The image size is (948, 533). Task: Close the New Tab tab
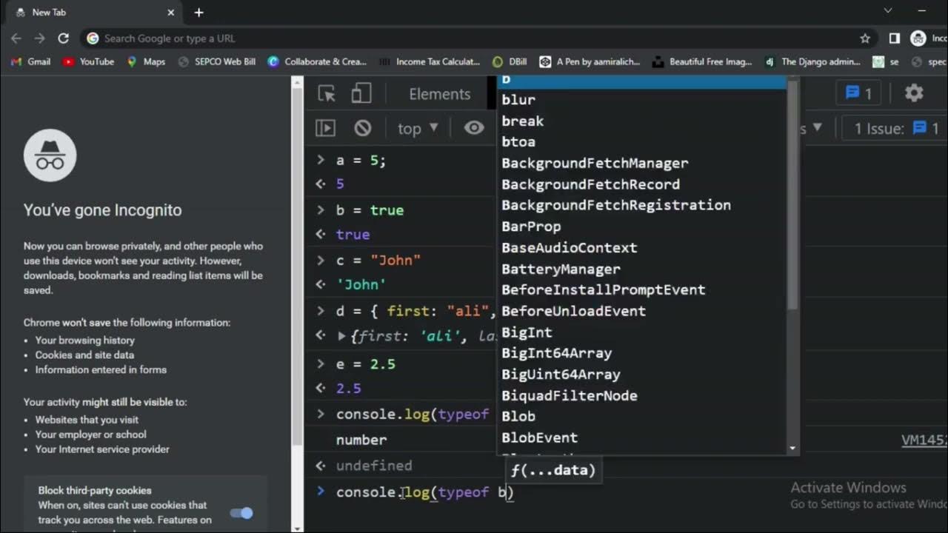click(171, 13)
